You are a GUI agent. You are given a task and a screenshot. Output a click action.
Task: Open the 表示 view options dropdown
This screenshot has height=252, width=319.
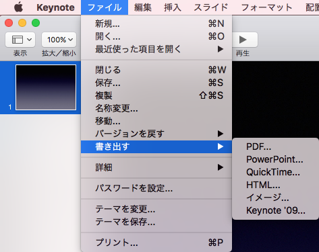pyautogui.click(x=20, y=40)
